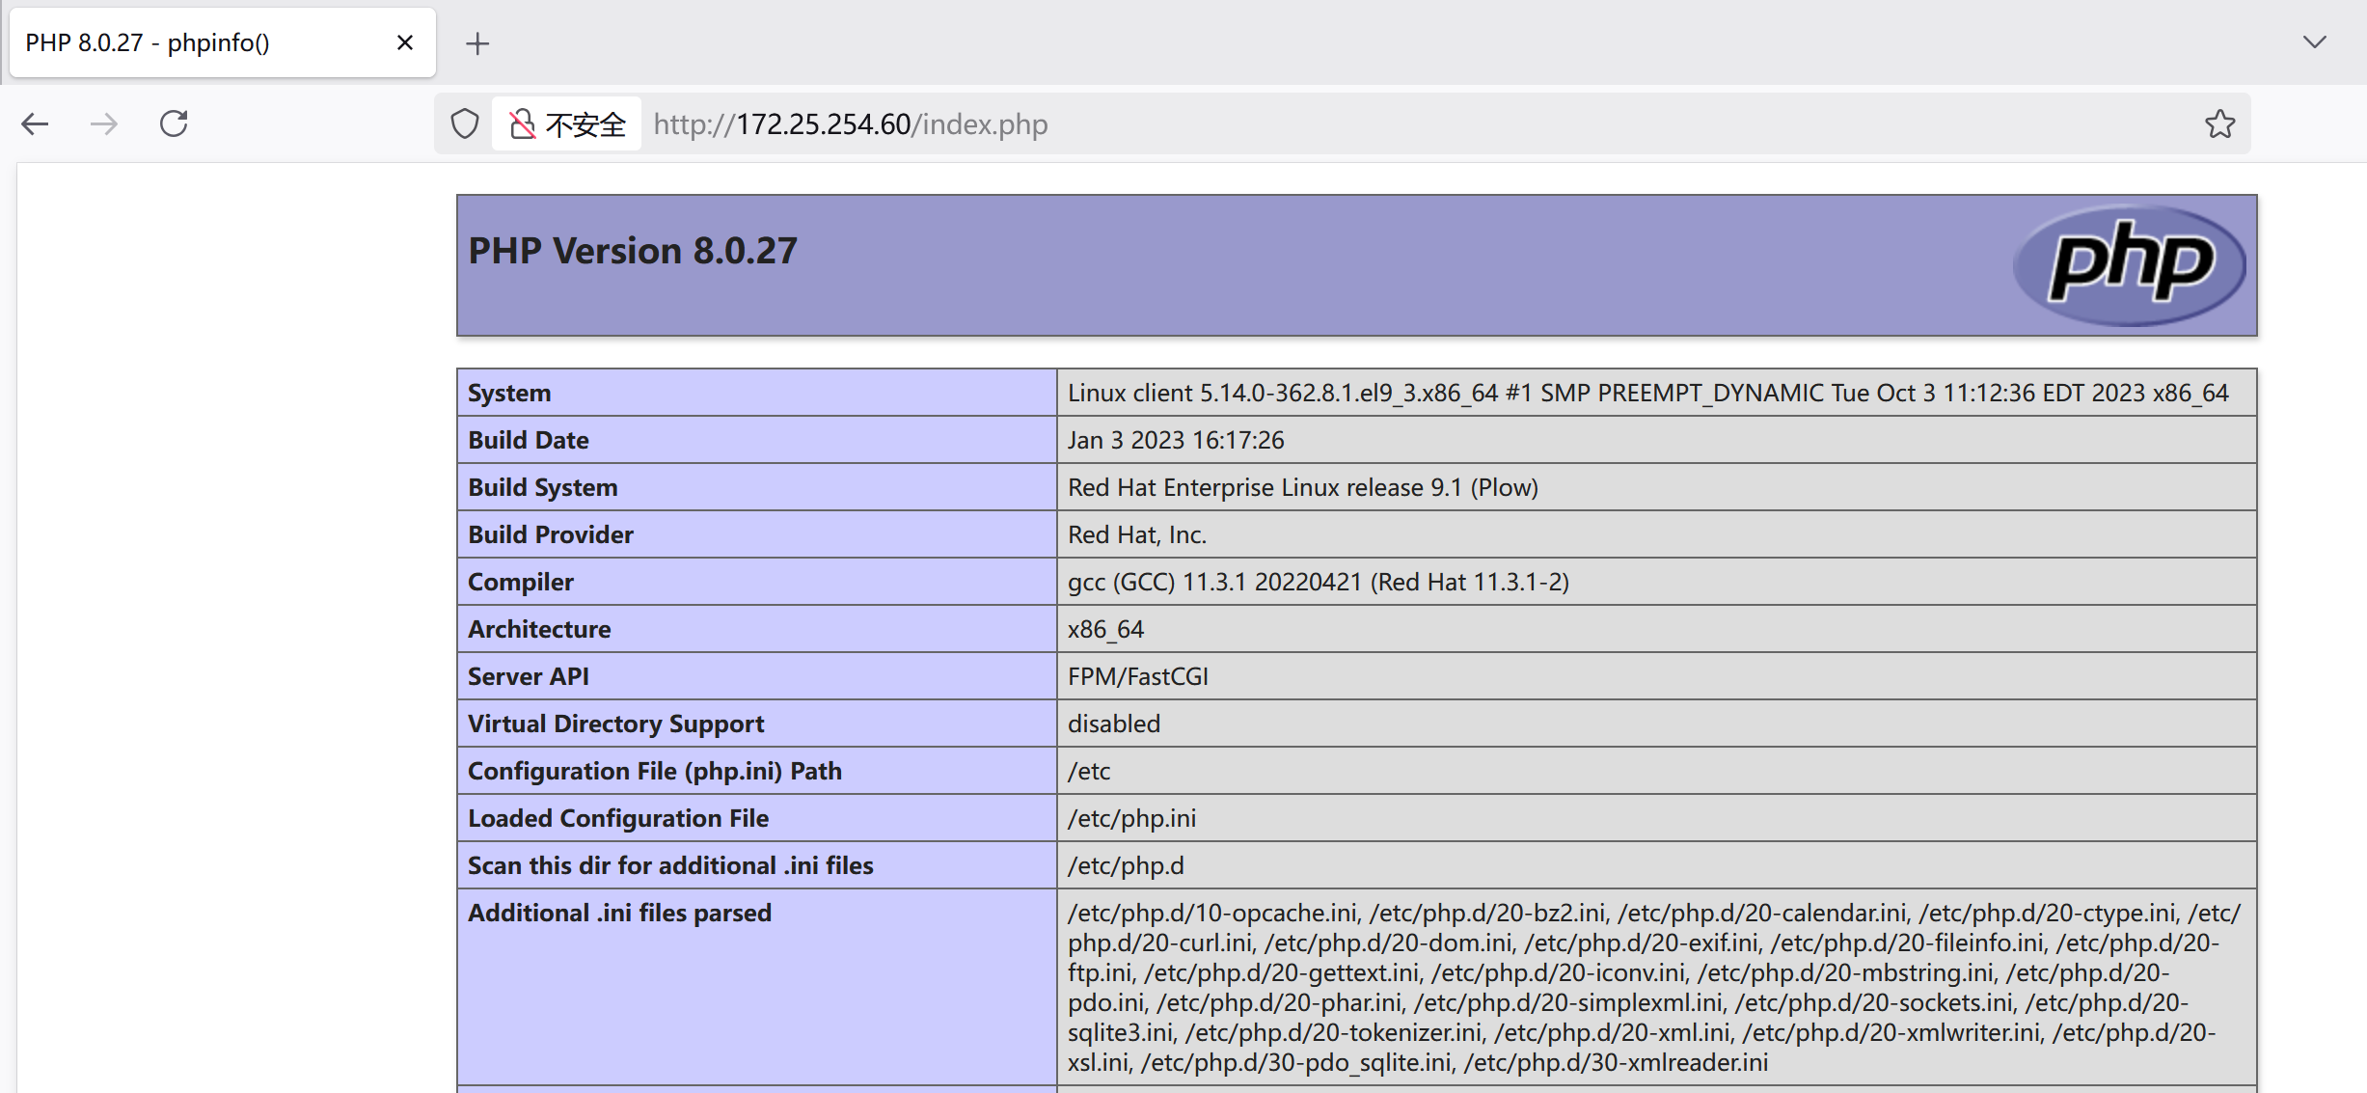This screenshot has width=2367, height=1093.
Task: Click the Red Hat, Inc. value
Action: (1137, 534)
